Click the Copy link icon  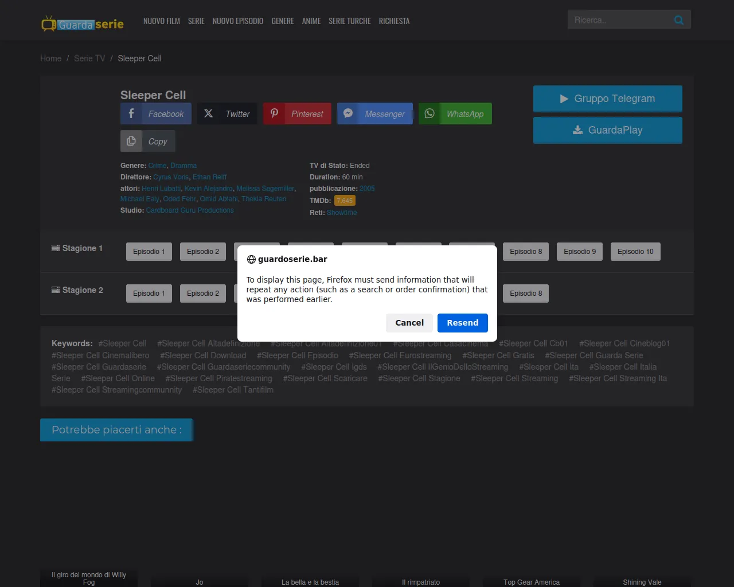(131, 141)
